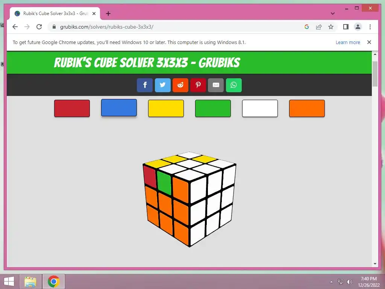
Task: Open the volume tray icon
Action: [x=350, y=282]
